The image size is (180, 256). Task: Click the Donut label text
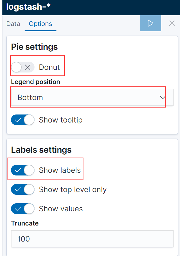[x=49, y=67]
